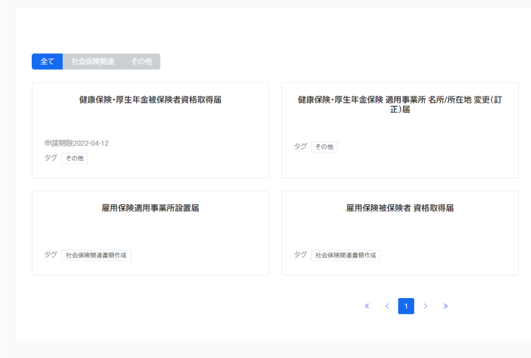Image resolution: width=531 pixels, height=358 pixels.
Task: Click その他 tag under 健康保険・厚生年金被保険者資格取得届
Action: (x=74, y=158)
